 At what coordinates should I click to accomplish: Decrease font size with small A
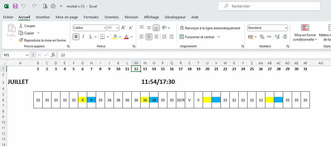tap(131, 28)
